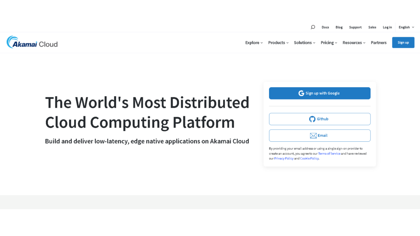This screenshot has height=236, width=420.
Task: Open the Solutions dropdown
Action: pos(303,42)
